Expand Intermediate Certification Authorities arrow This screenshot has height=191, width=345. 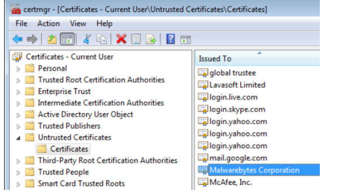click(18, 103)
